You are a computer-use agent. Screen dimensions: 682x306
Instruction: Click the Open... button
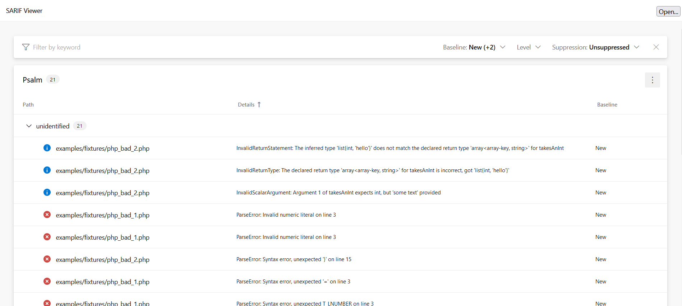(x=668, y=11)
